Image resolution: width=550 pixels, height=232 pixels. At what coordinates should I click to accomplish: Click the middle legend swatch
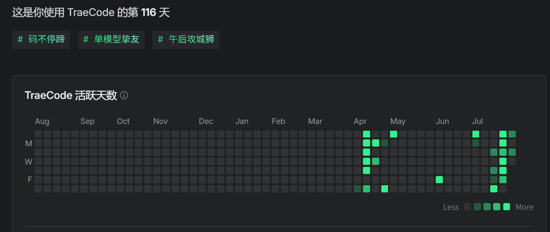pyautogui.click(x=487, y=207)
